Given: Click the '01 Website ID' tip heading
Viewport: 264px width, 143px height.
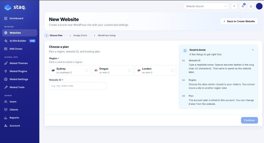Looking at the screenshot, I should [x=191, y=61].
